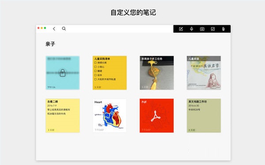The width and height of the screenshot is (265, 165).
Task: Check the last item in 儿童采购清单
Action: point(95,79)
